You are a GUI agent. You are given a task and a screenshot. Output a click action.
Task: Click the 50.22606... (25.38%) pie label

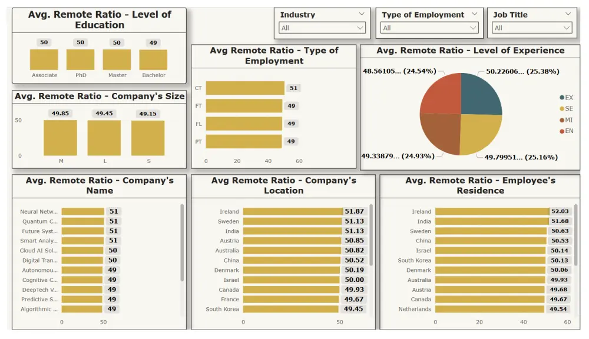(x=522, y=71)
